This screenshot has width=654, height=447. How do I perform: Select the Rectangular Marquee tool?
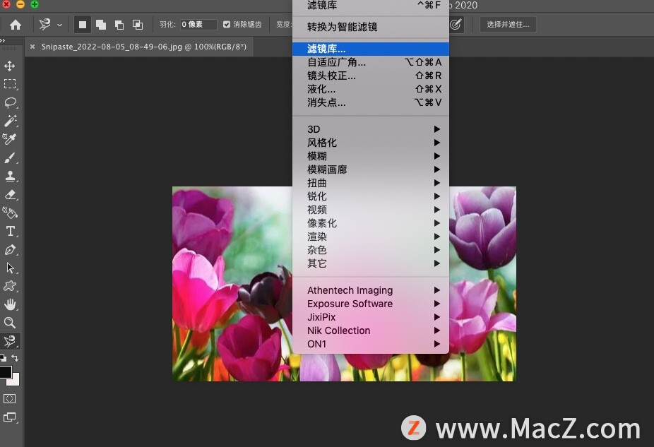click(10, 84)
